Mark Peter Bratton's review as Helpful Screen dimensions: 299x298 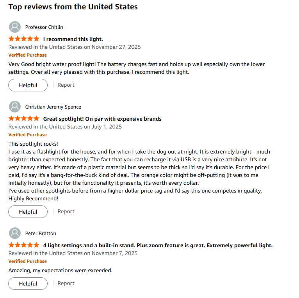coord(28,284)
